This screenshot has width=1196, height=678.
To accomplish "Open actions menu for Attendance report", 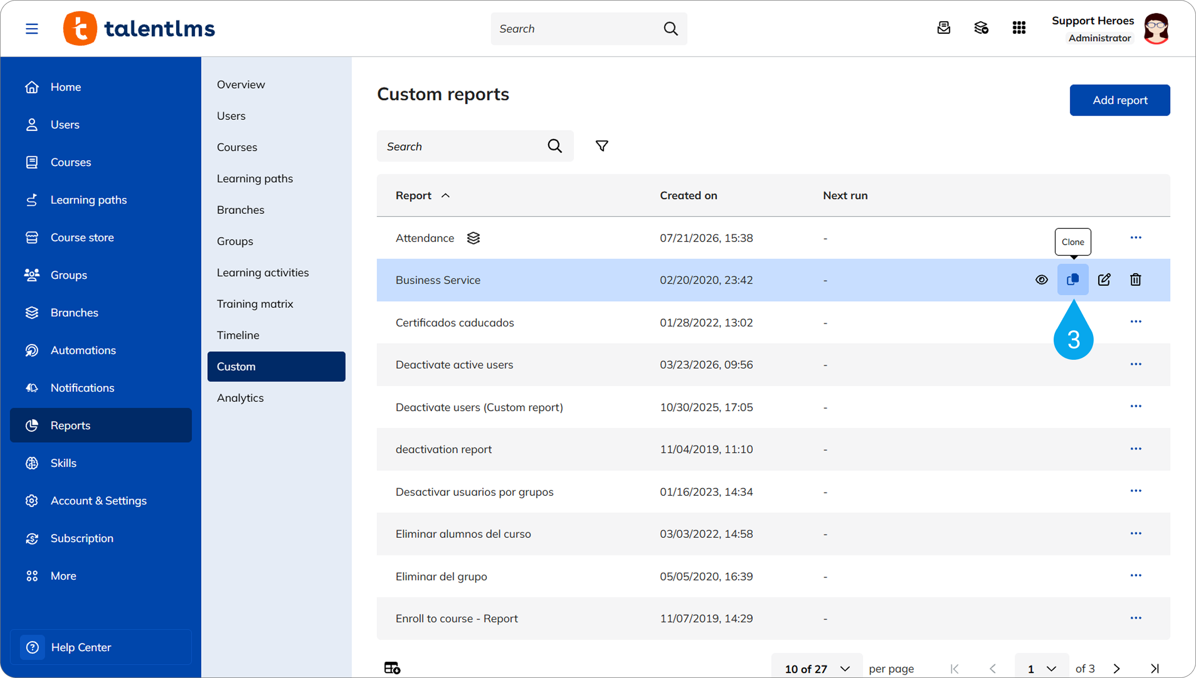I will [x=1136, y=238].
